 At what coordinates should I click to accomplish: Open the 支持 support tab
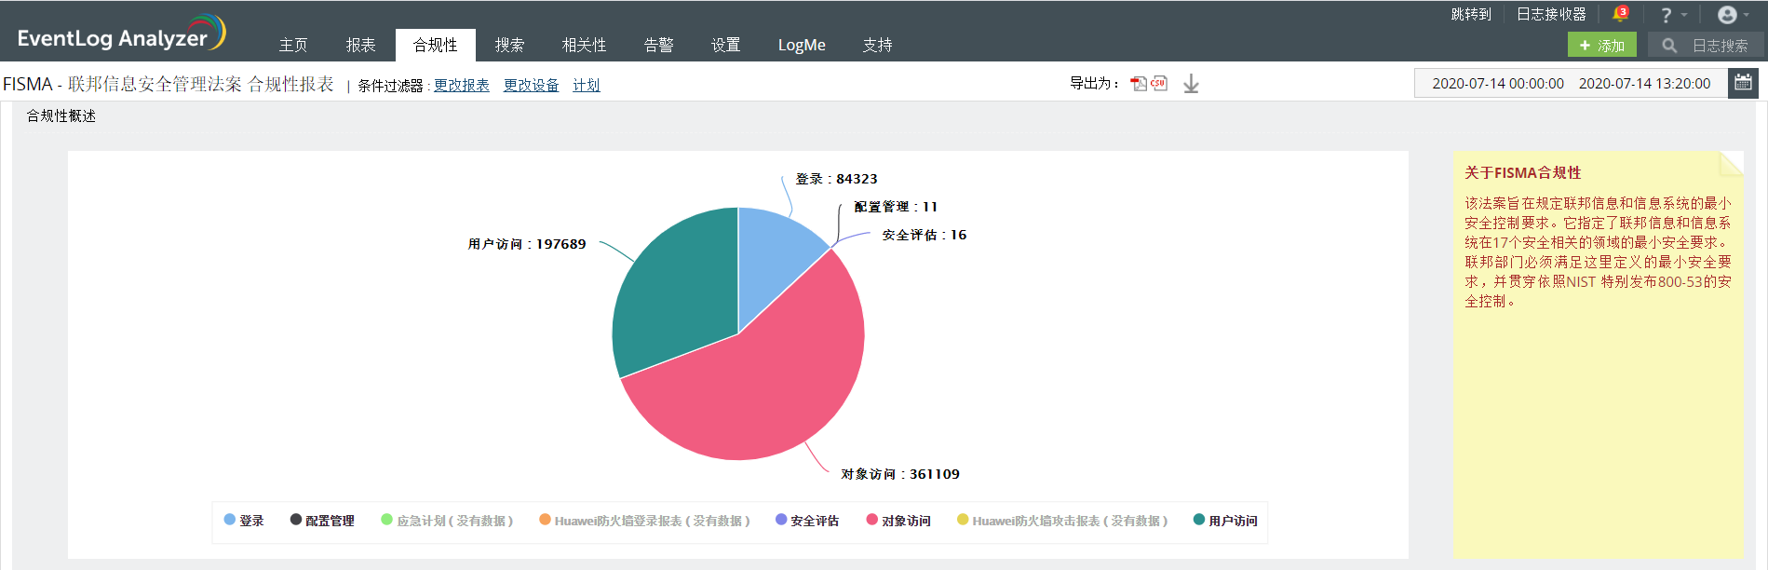[877, 45]
